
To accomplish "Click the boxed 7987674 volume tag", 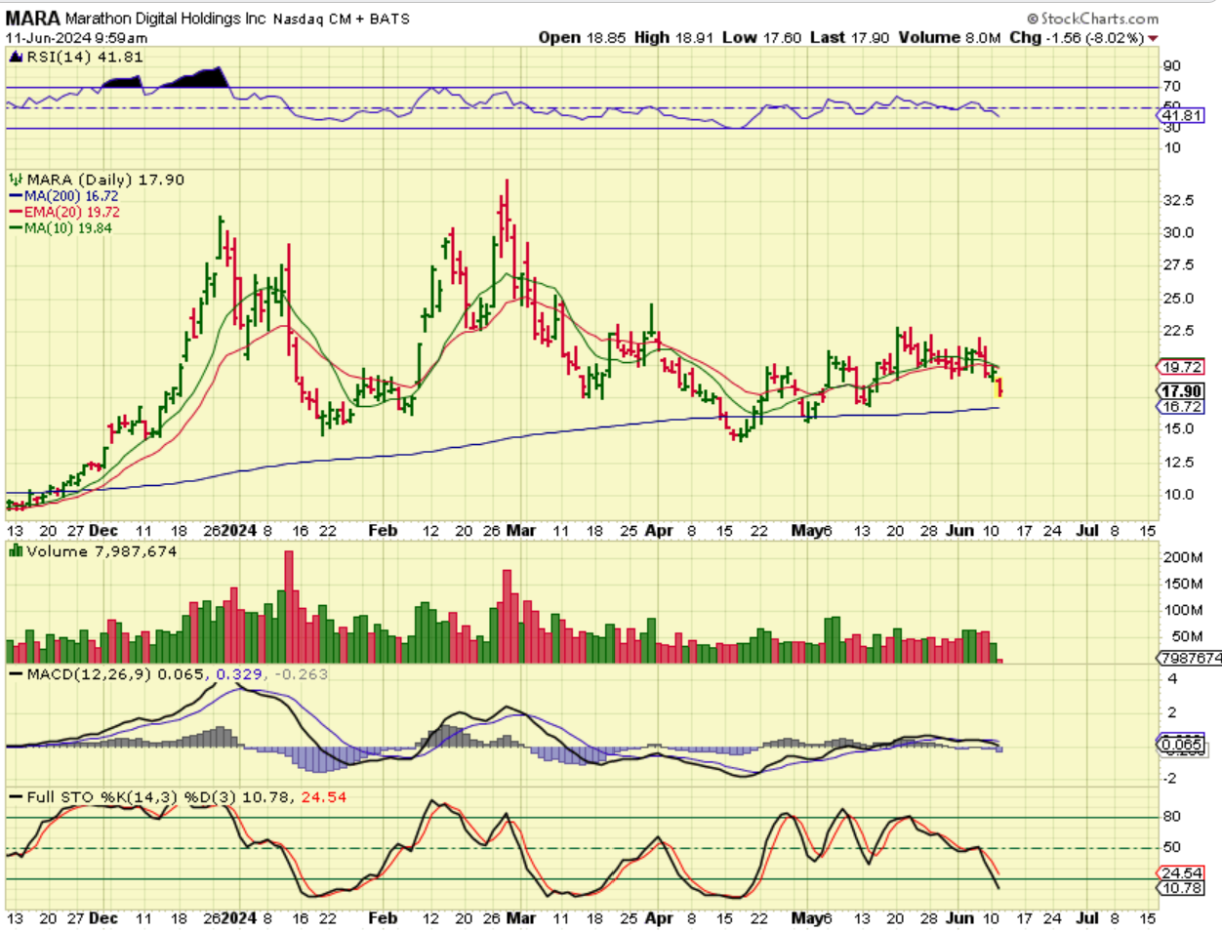I will [1190, 659].
